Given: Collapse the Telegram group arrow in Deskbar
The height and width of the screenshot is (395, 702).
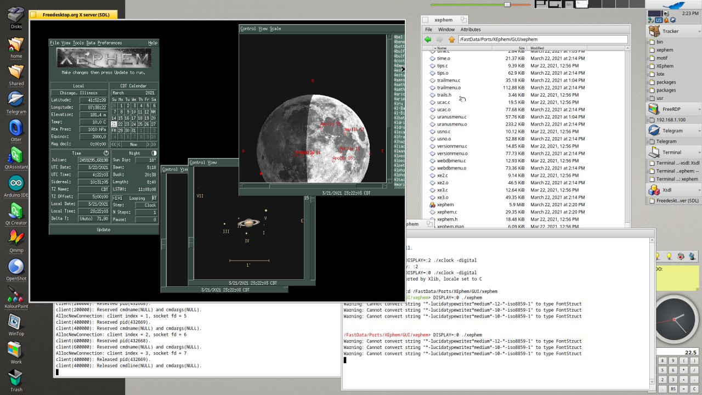Looking at the screenshot, I should click(698, 131).
